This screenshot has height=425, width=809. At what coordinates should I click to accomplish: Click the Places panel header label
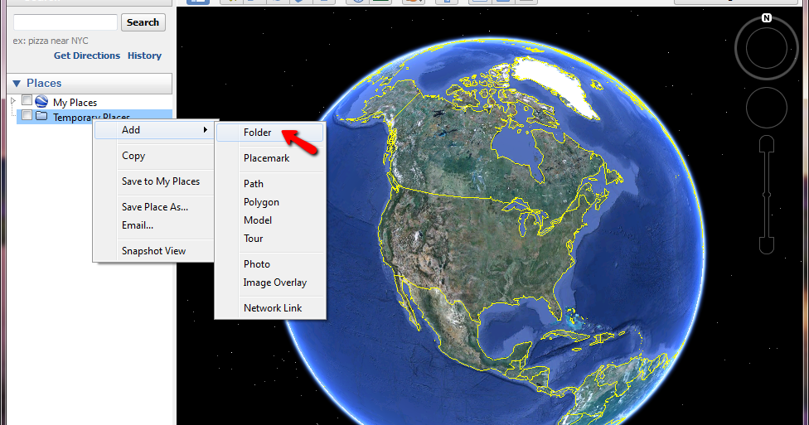pyautogui.click(x=44, y=83)
